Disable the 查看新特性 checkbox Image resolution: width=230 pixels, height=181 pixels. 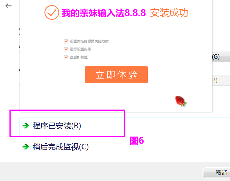[x=66, y=57]
